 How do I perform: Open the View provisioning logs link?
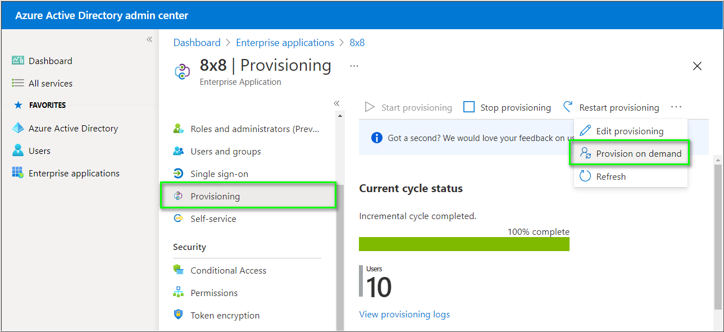pos(404,314)
